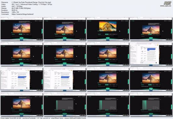The height and width of the screenshot is (119, 173).
Task: Click the 'AVC / avc1' video codec line
Action: click(x=32, y=4)
